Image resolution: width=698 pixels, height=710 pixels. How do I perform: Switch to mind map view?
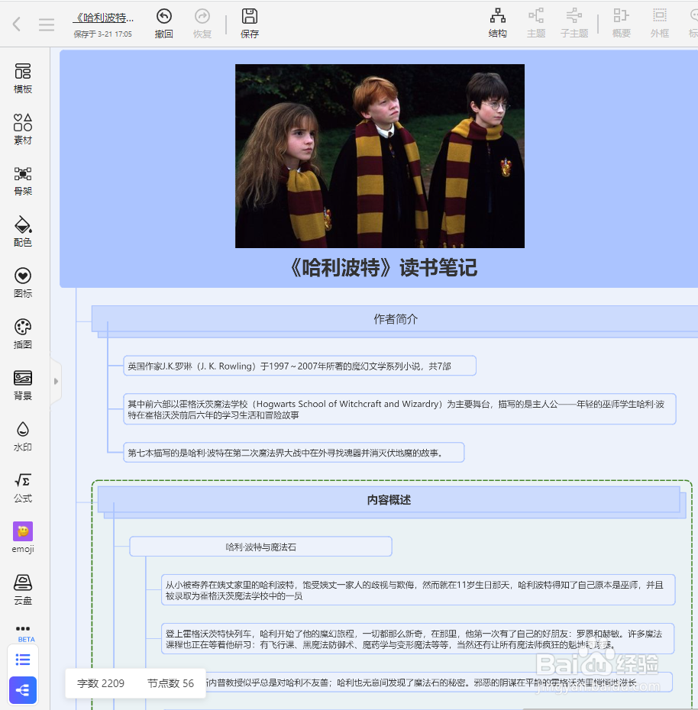point(23,690)
